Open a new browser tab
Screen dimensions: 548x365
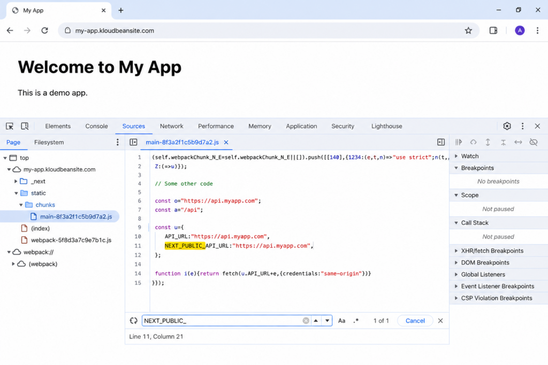coord(121,11)
